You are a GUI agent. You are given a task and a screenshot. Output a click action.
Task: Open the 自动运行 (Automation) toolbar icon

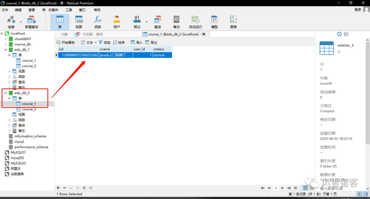click(x=195, y=22)
